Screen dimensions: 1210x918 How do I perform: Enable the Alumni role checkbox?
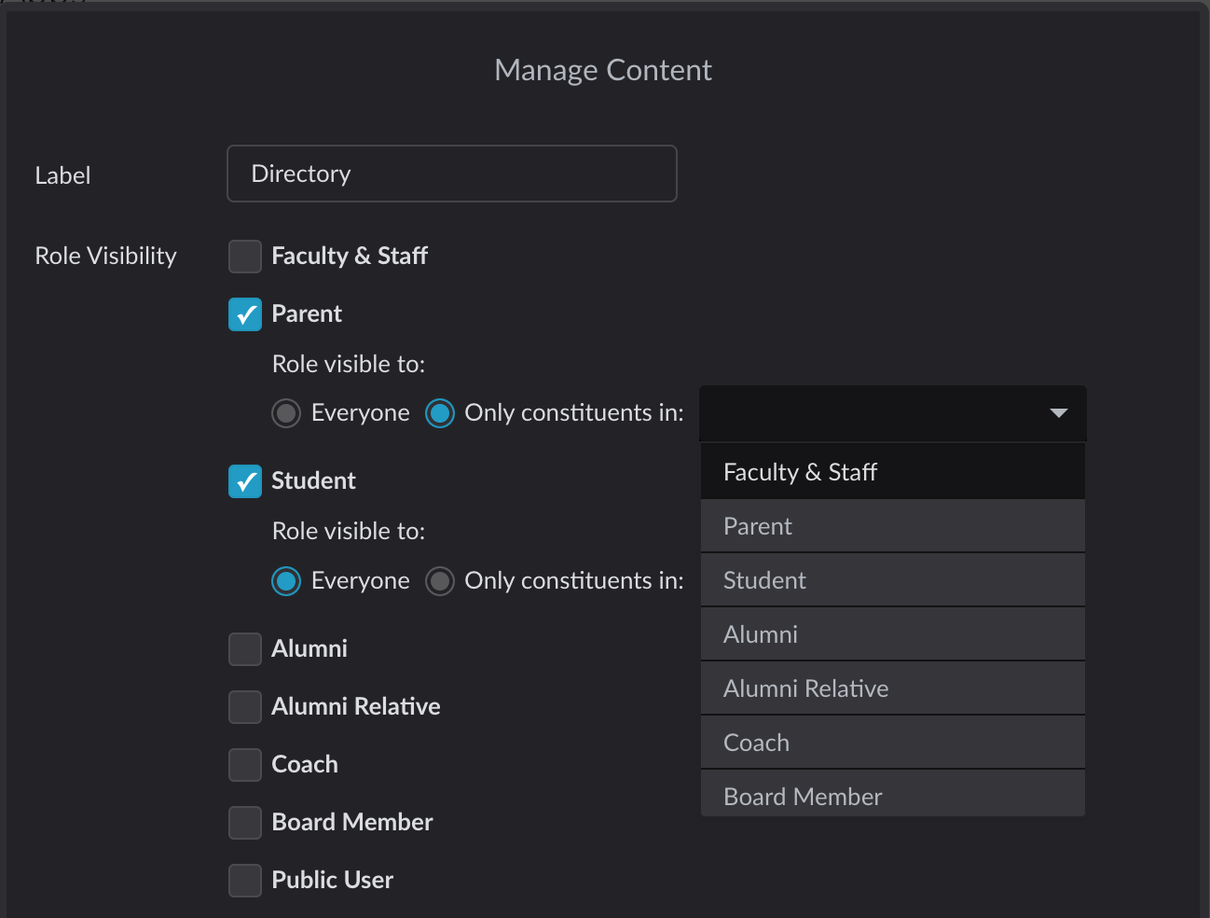[x=245, y=649]
